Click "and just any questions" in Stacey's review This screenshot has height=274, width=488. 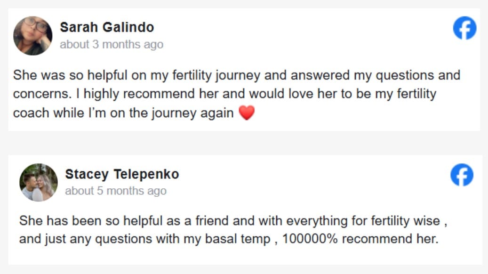click(85, 239)
